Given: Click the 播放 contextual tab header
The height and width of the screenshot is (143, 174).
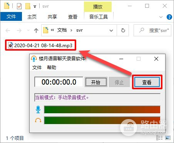Looking at the screenshot, I should click(x=98, y=7).
